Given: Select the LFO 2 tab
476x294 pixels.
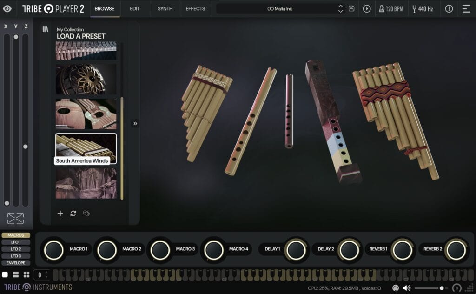Looking at the screenshot, I should click(x=16, y=249).
